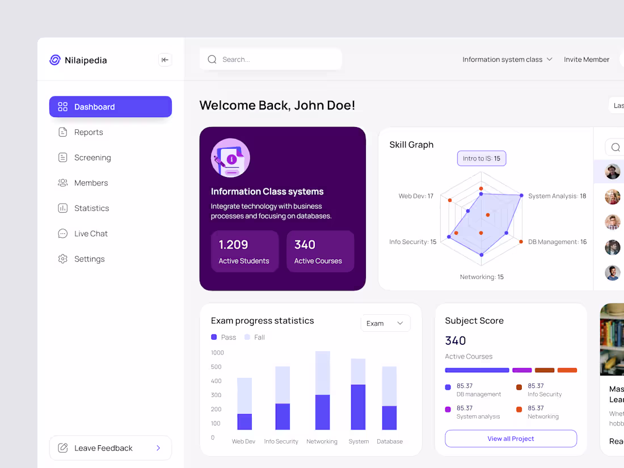Click the Intro to IS: 15 skill label
The image size is (624, 468).
(x=481, y=158)
